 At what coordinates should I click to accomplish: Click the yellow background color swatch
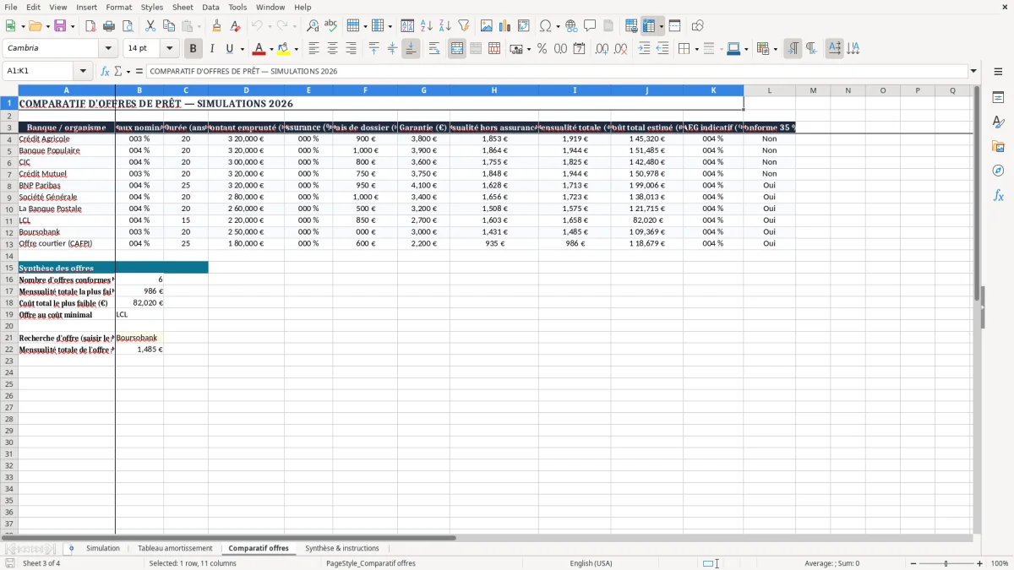285,49
